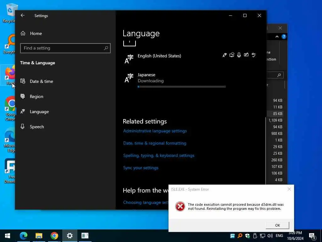Viewport: 322px width, 242px height.
Task: Open Google Chrome from the taskbar
Action: [54, 236]
